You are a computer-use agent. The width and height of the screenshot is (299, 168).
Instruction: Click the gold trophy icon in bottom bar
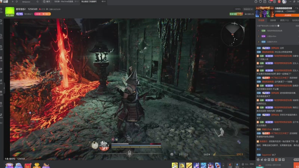(37, 165)
